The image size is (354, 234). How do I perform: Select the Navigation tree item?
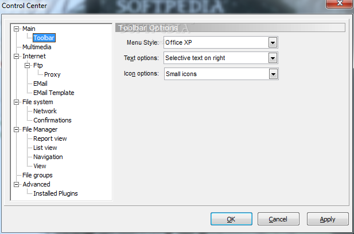click(x=48, y=157)
